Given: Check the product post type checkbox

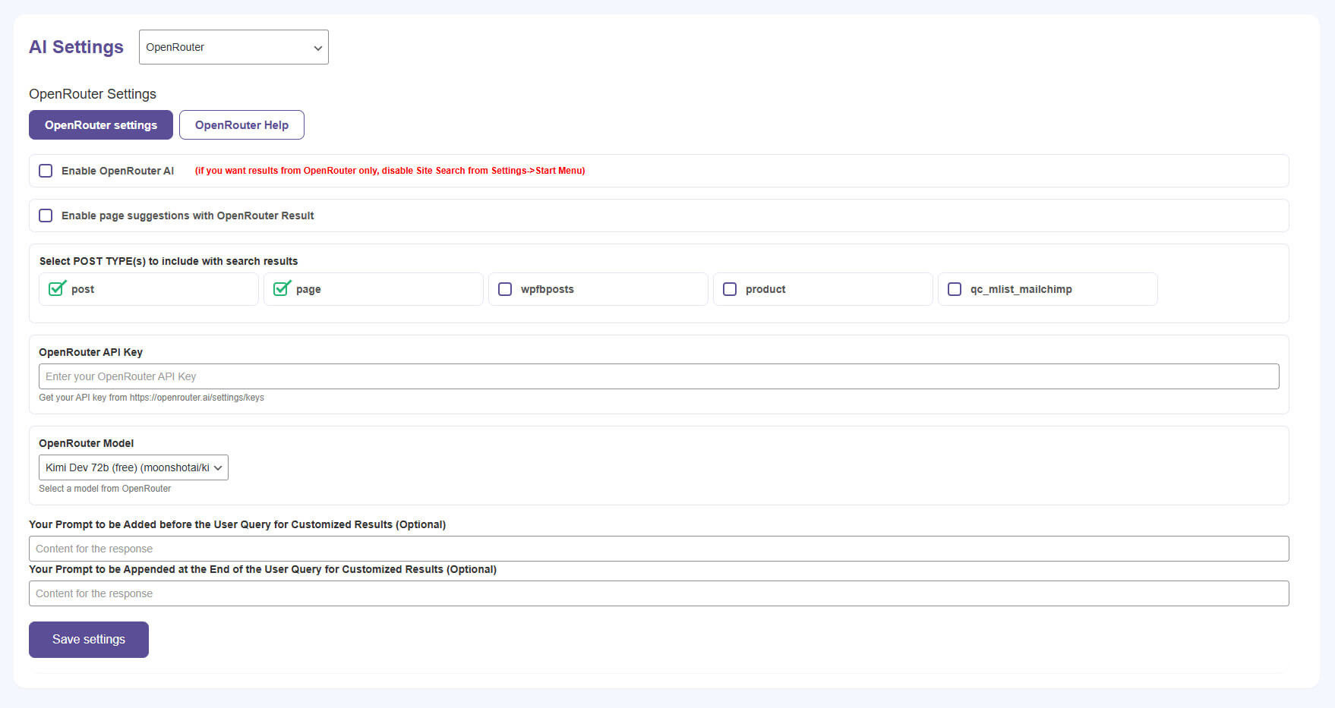Looking at the screenshot, I should tap(730, 289).
